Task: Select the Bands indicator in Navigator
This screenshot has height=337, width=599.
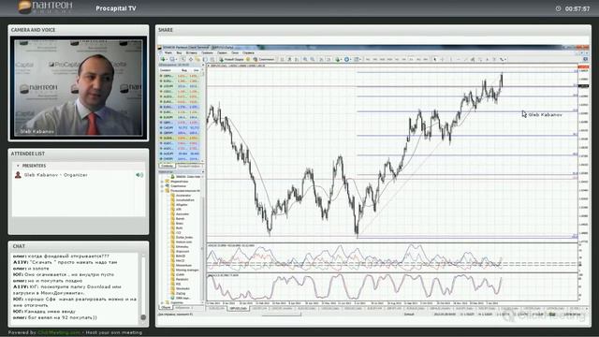Action: 180,218
